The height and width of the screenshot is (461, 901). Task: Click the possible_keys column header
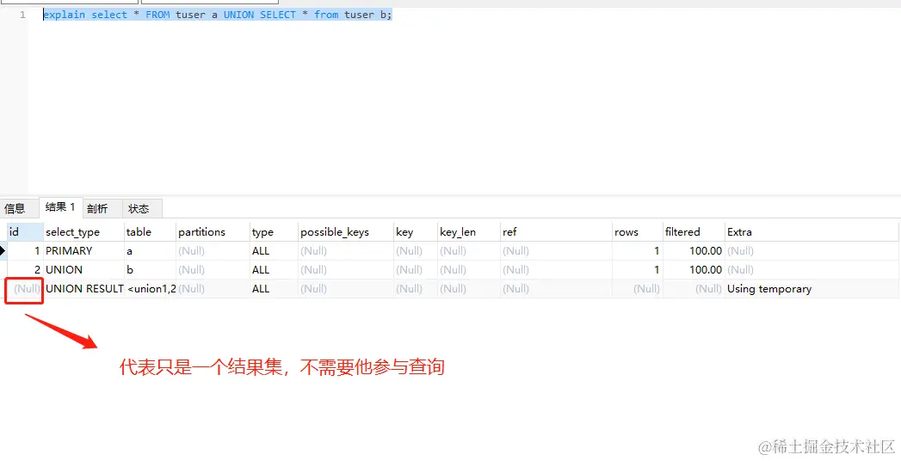pyautogui.click(x=345, y=232)
